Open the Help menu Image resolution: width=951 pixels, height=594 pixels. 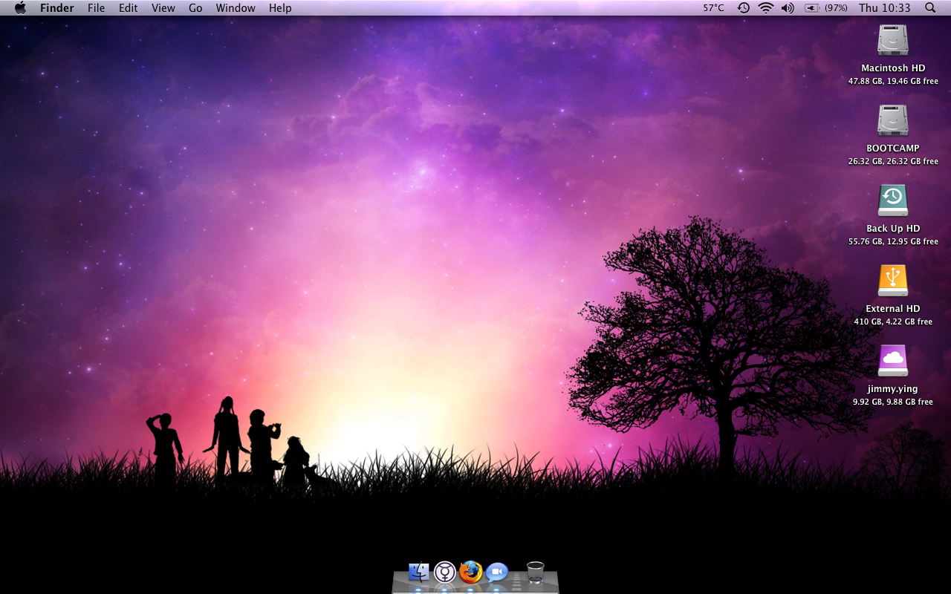coord(280,8)
